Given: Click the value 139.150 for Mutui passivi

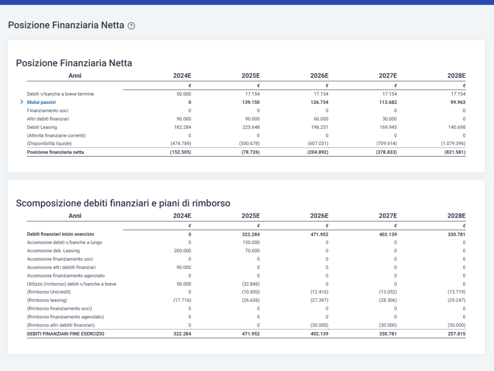Looking at the screenshot, I should [251, 102].
